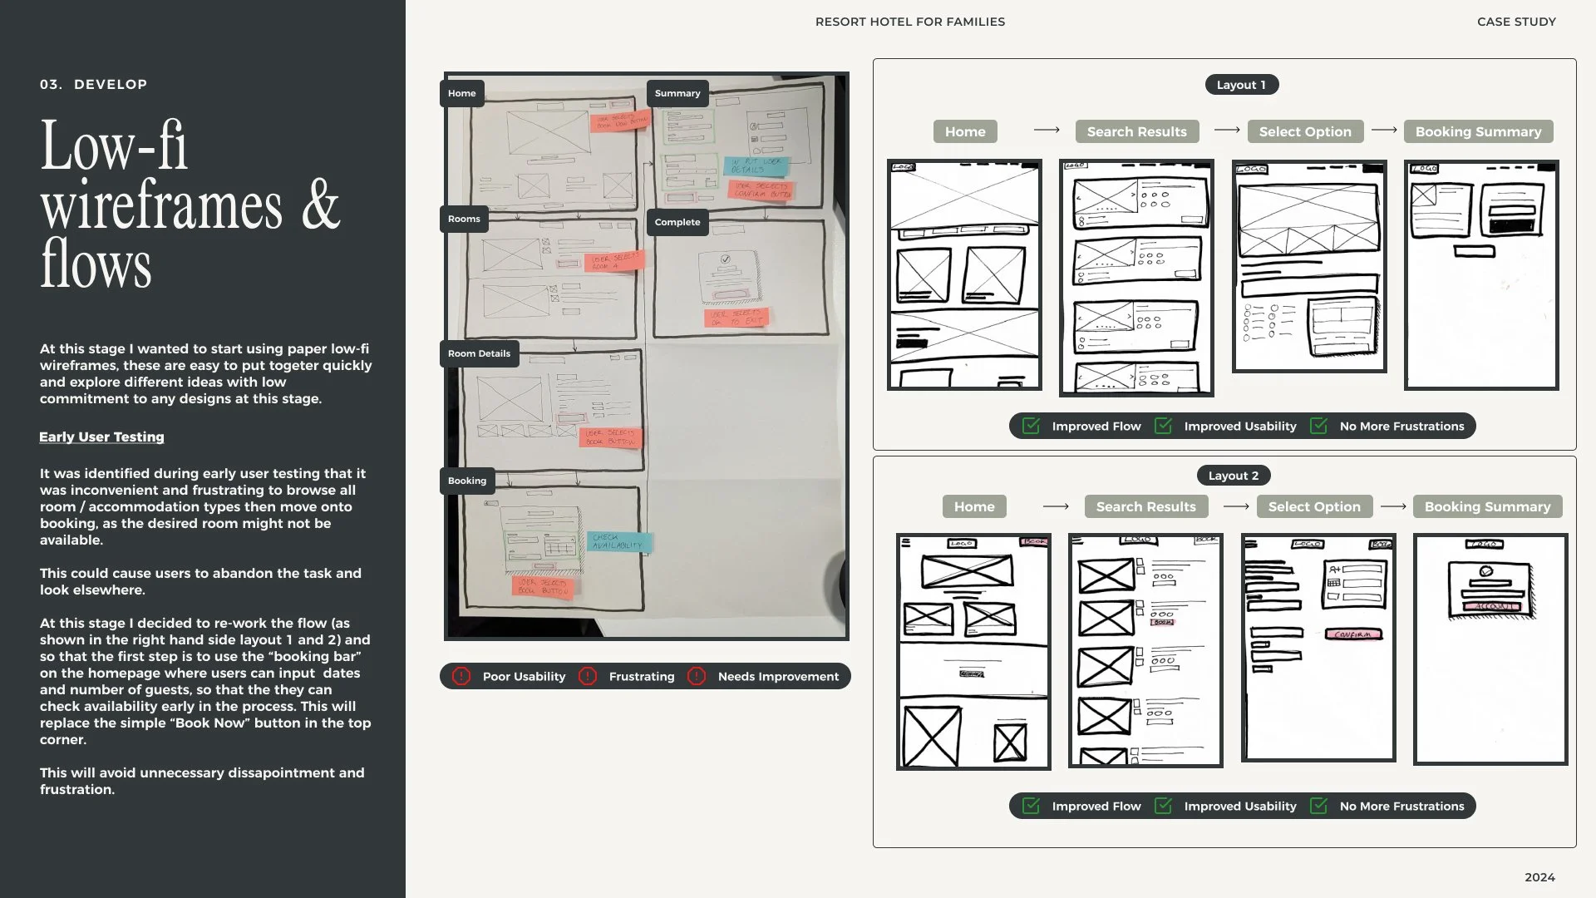Select the Layout 2 pill label

pyautogui.click(x=1233, y=476)
